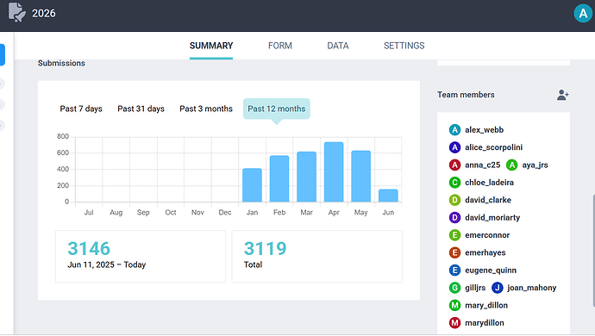Click the eugene_quinn username
This screenshot has height=336, width=595.
point(491,270)
